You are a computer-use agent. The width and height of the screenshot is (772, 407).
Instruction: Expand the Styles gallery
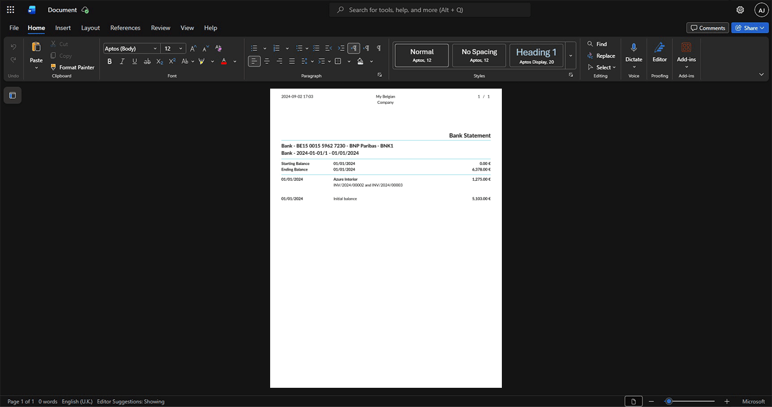coord(571,55)
